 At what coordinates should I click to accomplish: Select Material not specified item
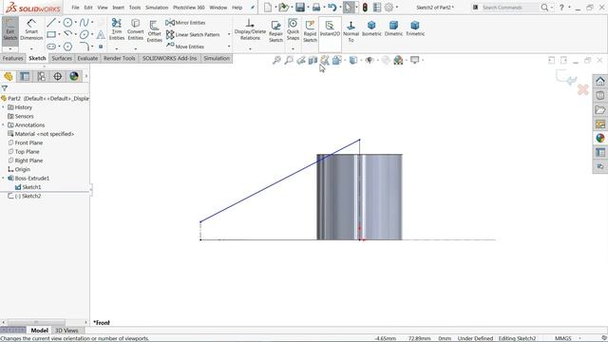(41, 134)
